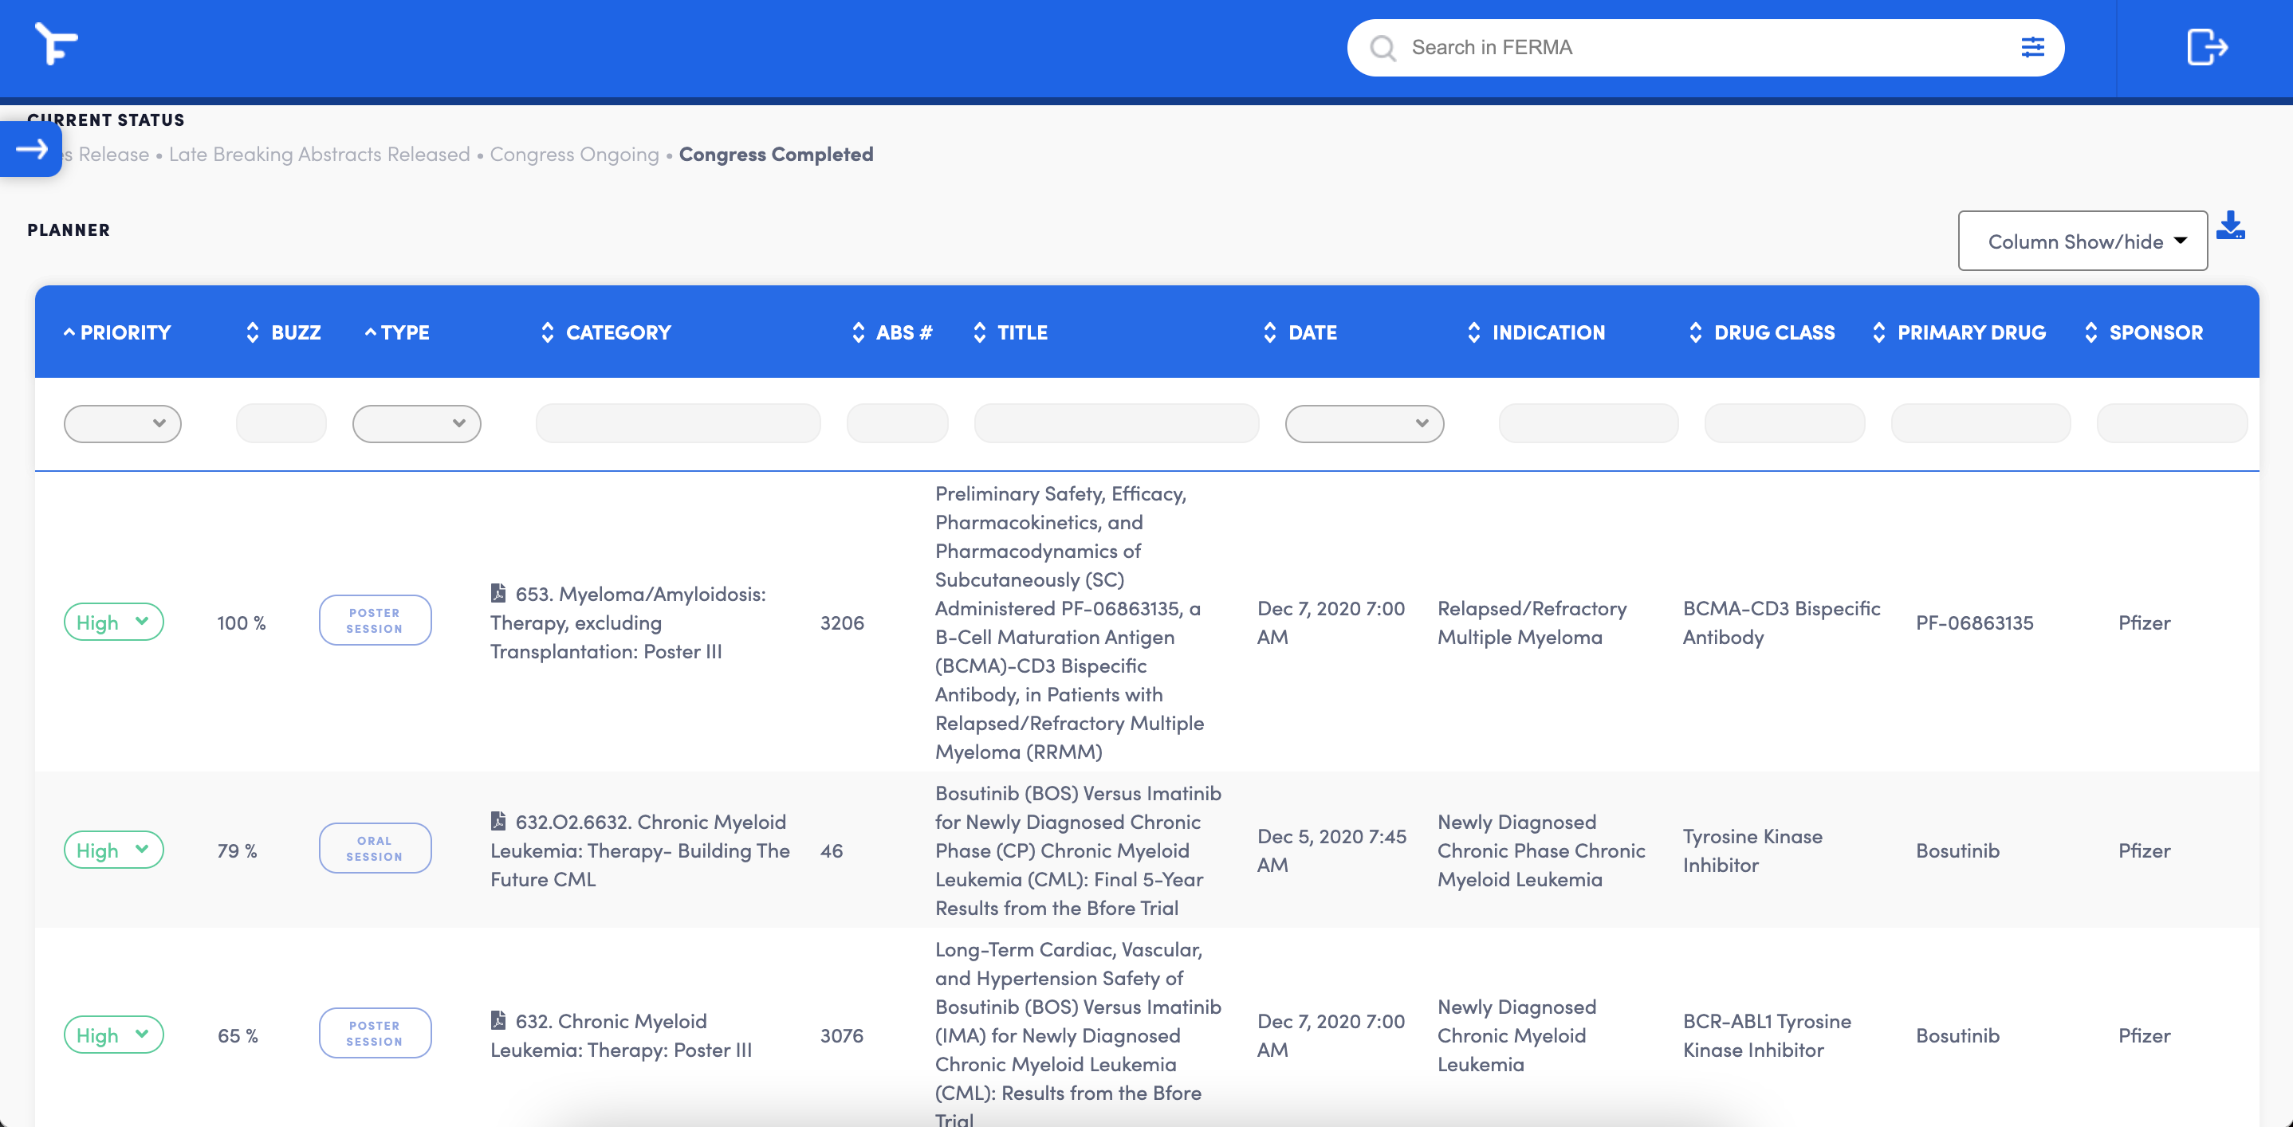2293x1127 pixels.
Task: Click the 100 % buzz value
Action: click(242, 622)
